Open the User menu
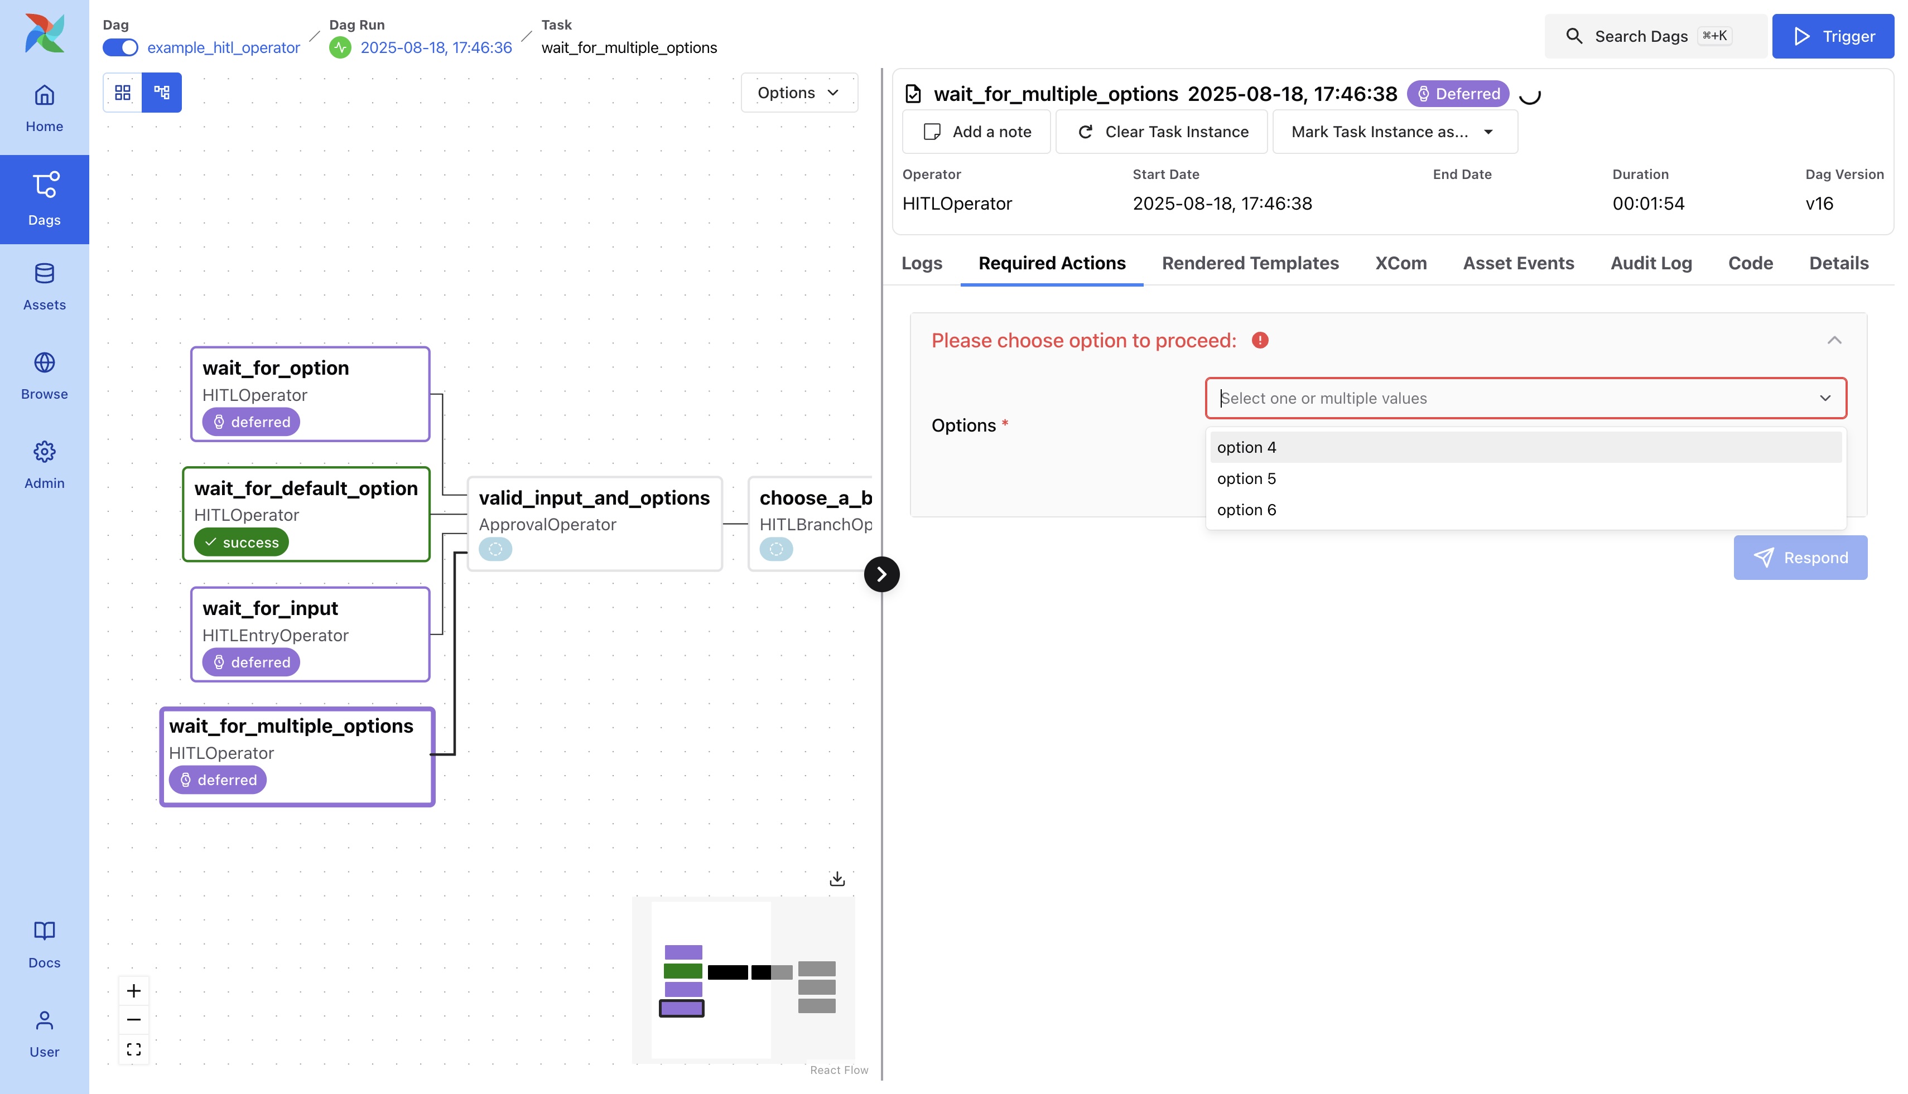Viewport: 1908px width, 1094px height. point(45,1035)
